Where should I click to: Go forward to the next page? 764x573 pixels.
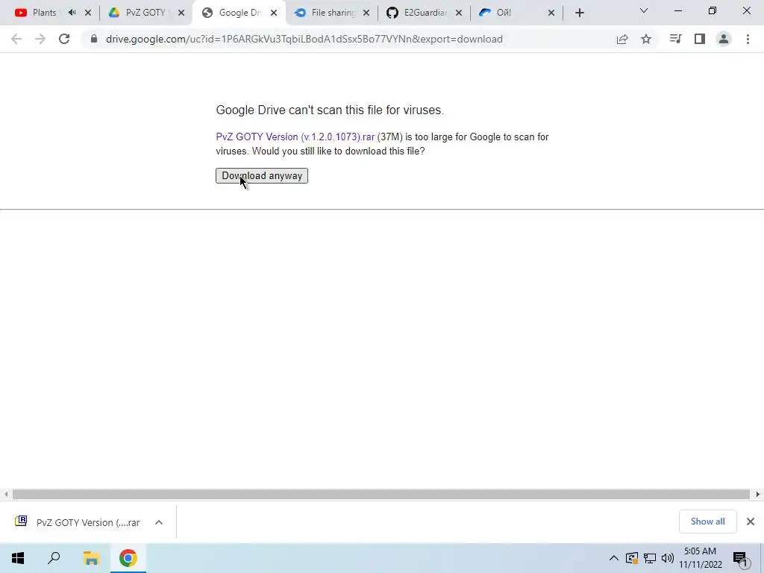(x=40, y=39)
